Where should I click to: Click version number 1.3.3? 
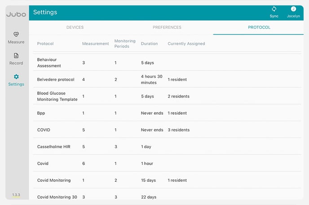(16, 195)
